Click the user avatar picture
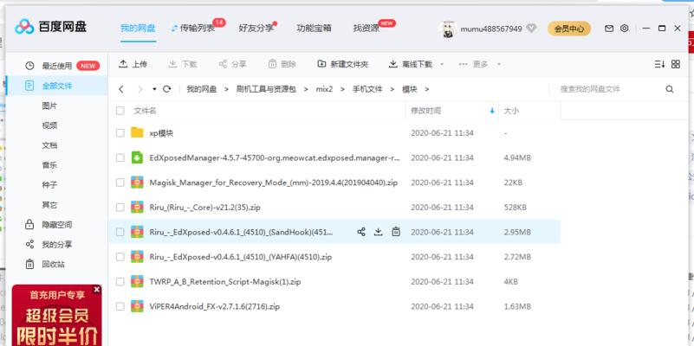Screen dimensions: 694x346 pyautogui.click(x=447, y=29)
